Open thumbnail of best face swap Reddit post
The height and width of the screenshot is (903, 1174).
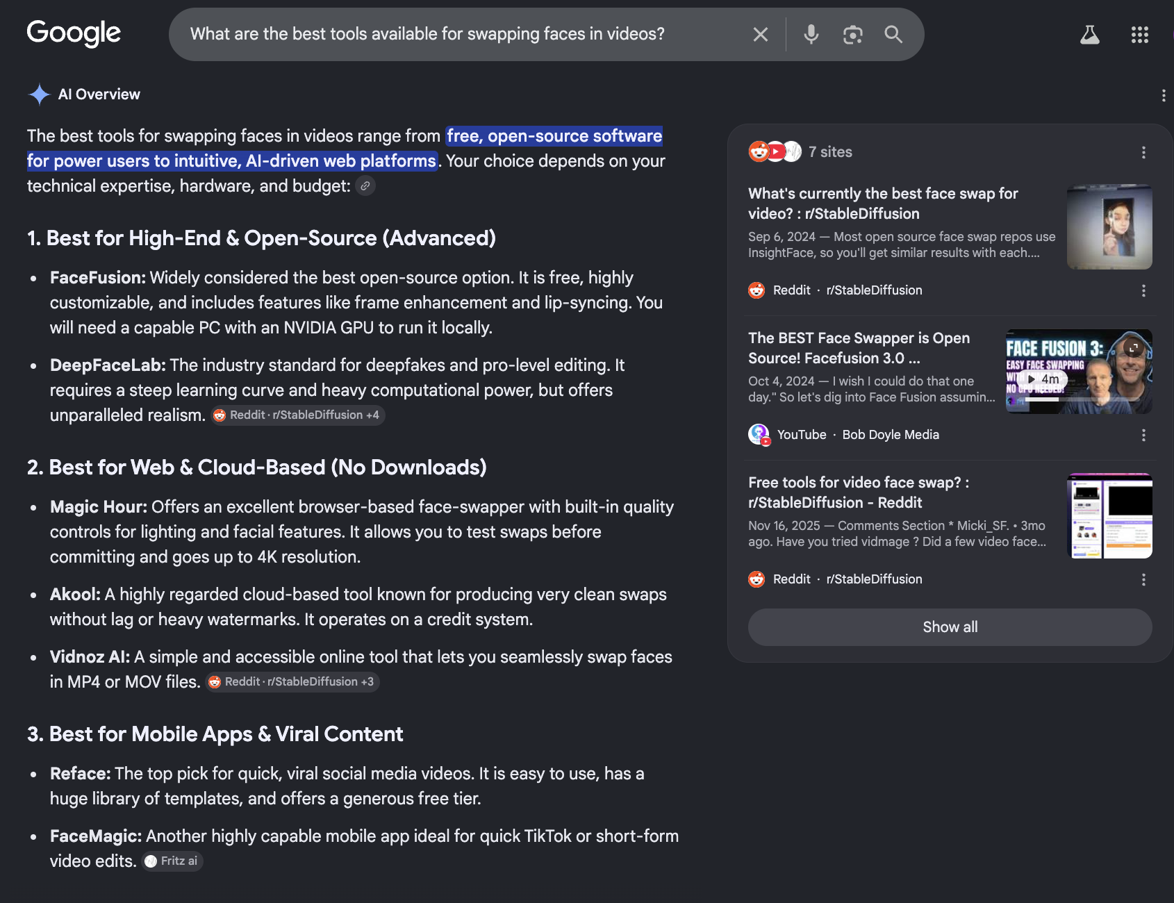pyautogui.click(x=1109, y=226)
